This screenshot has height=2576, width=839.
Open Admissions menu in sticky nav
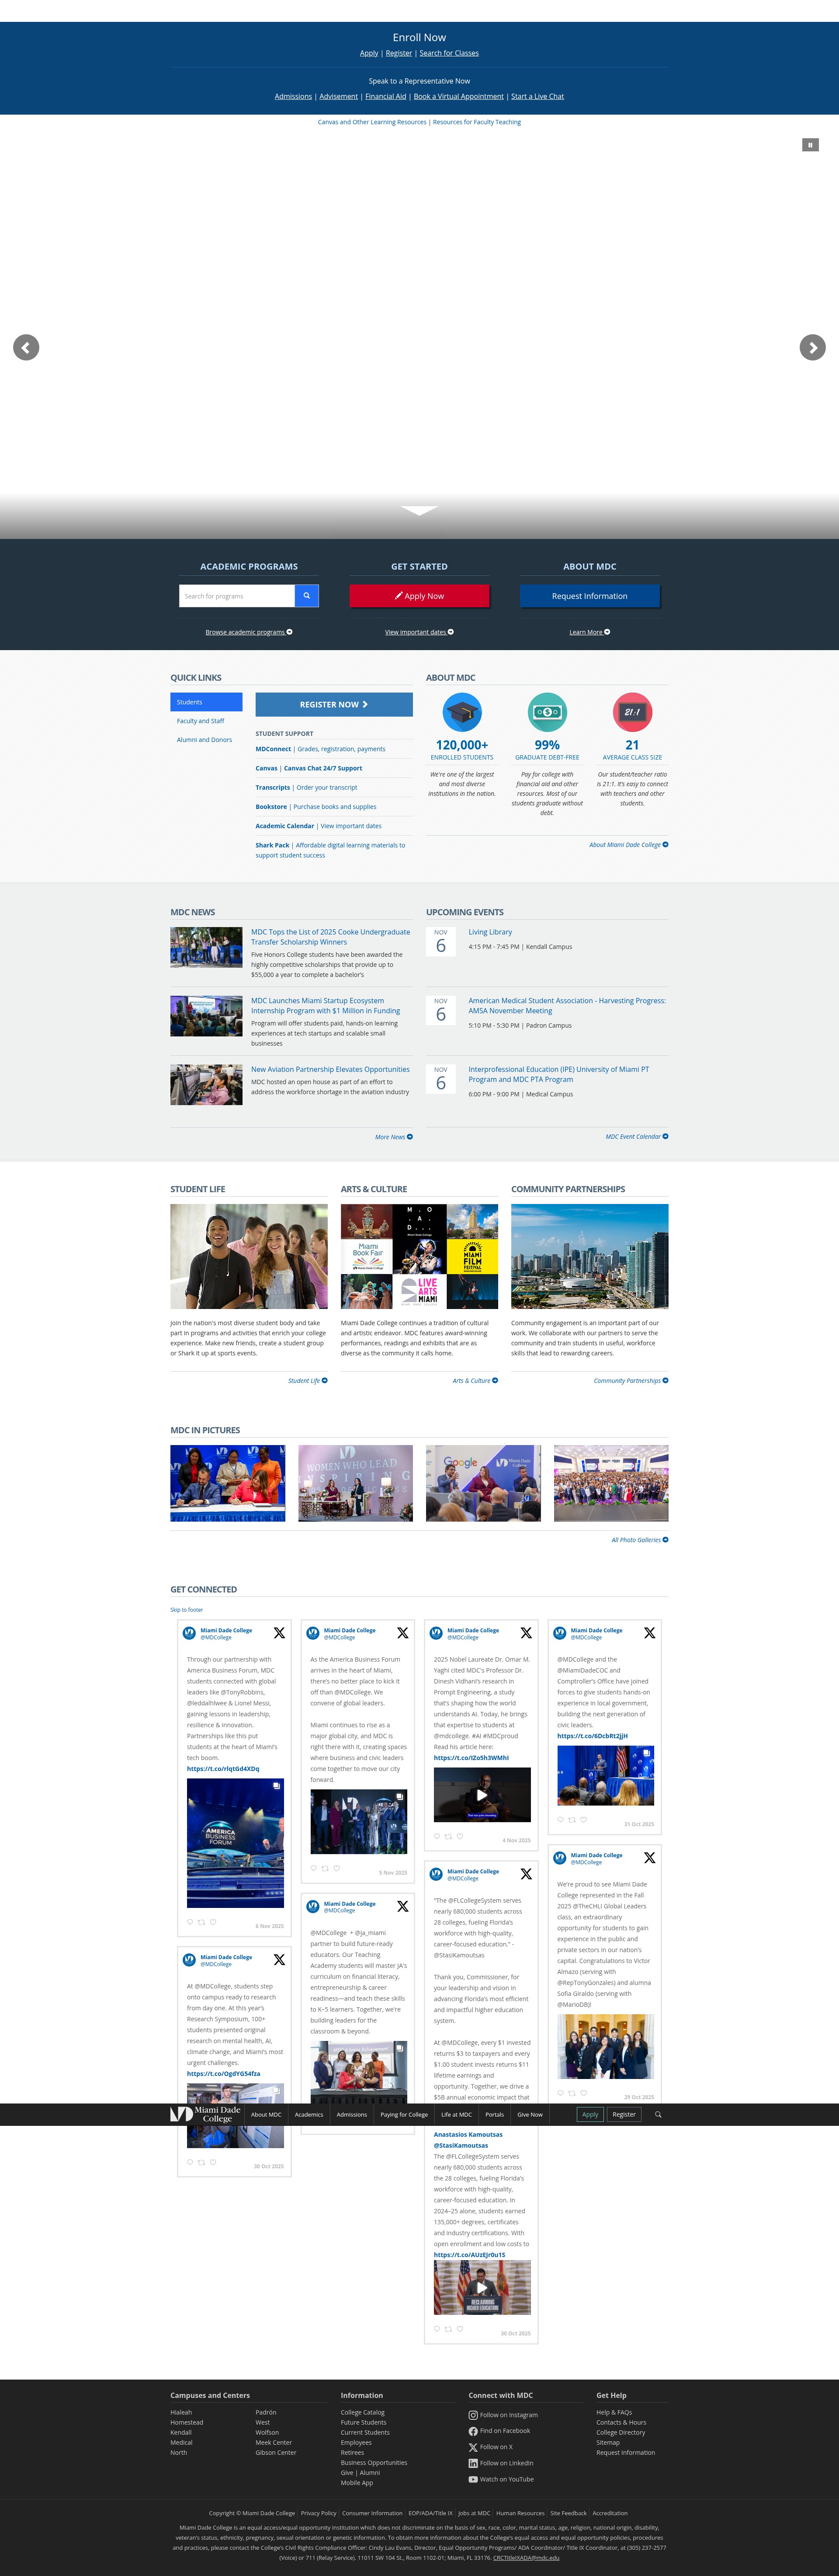tap(352, 2114)
